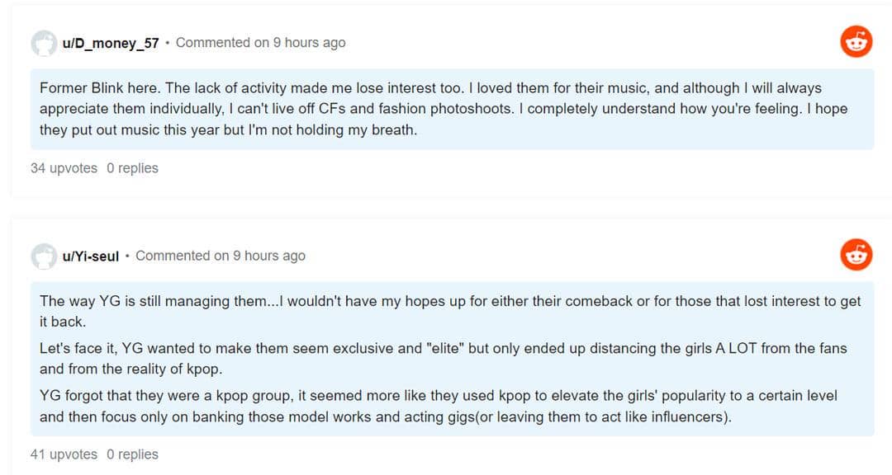Viewport: 892px width, 475px height.
Task: Click the Reddit logo on Yi-seul's comment
Action: click(856, 254)
